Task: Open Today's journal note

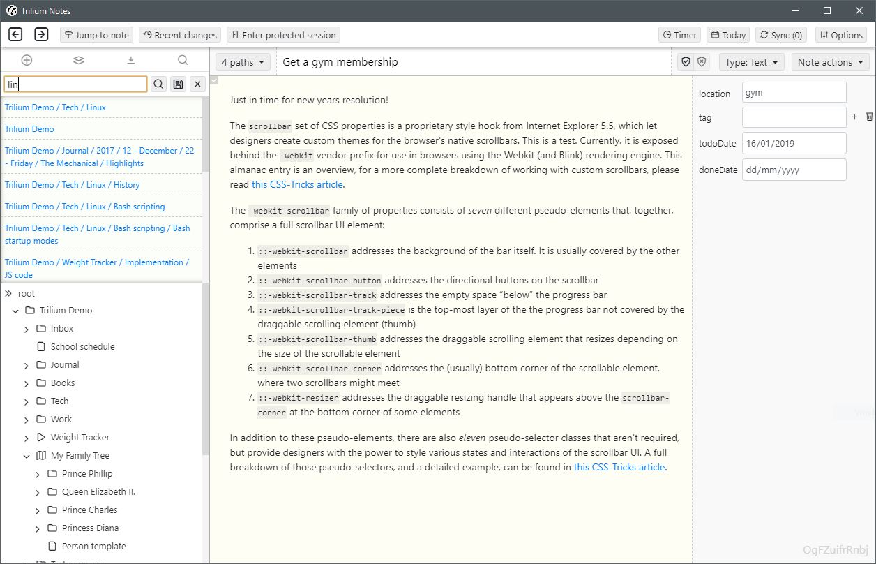Action: point(728,35)
